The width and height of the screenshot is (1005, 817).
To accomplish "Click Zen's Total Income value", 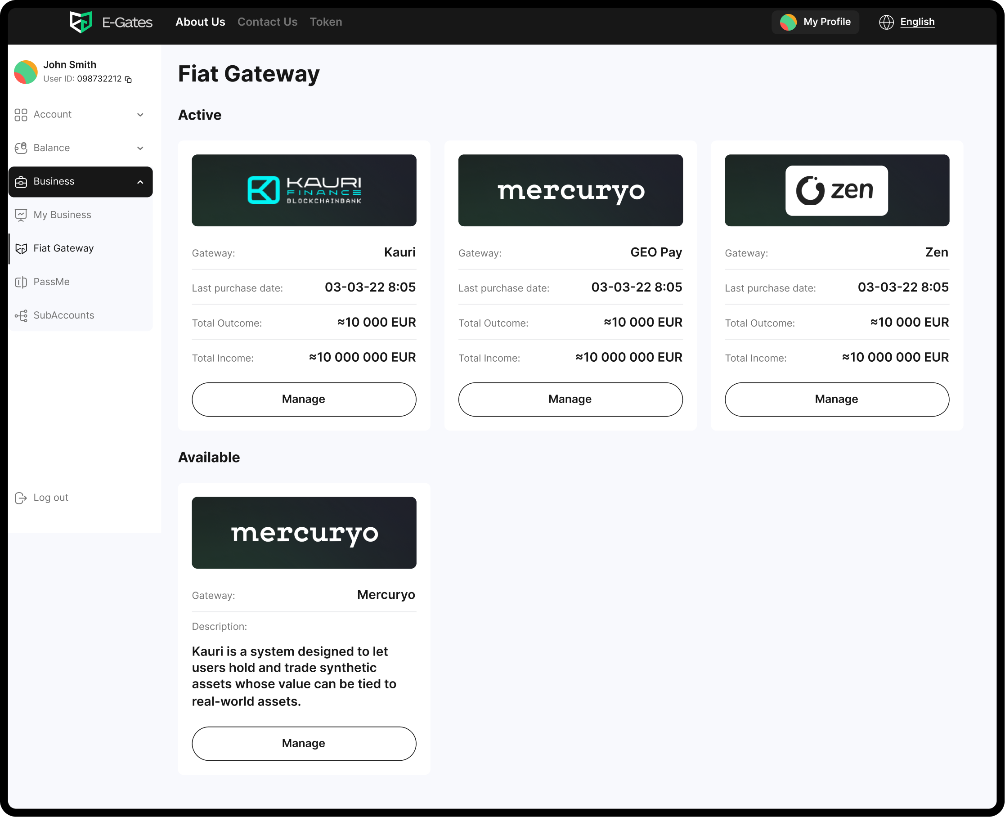I will tap(895, 358).
